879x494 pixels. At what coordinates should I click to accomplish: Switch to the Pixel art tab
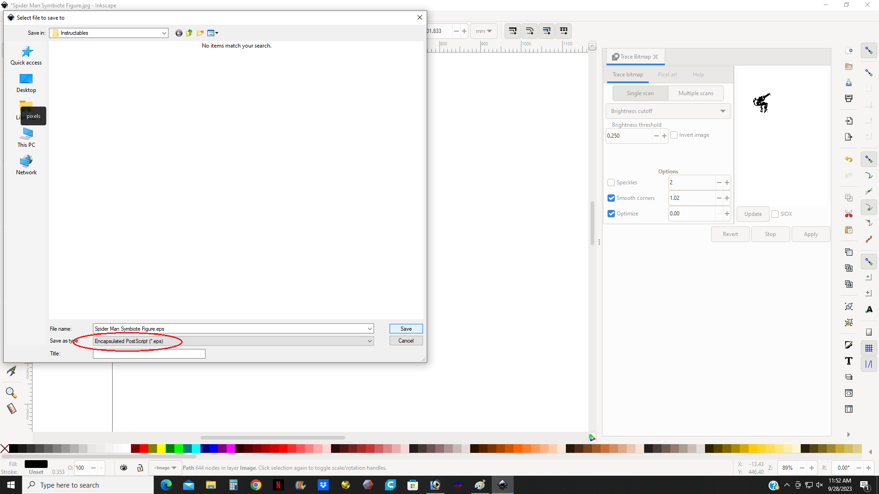click(x=667, y=75)
